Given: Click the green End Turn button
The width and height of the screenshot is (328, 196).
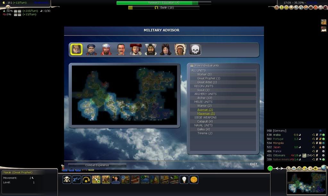Looking at the screenshot, I should click(270, 168).
